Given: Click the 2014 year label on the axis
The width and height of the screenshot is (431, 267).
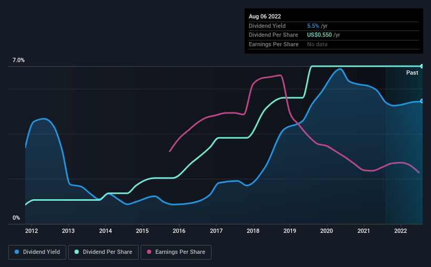Looking at the screenshot, I should [106, 231].
